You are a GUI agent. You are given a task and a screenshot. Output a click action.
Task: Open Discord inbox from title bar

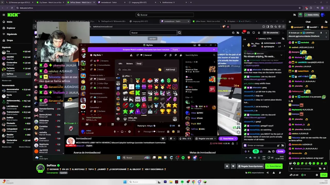(195, 45)
